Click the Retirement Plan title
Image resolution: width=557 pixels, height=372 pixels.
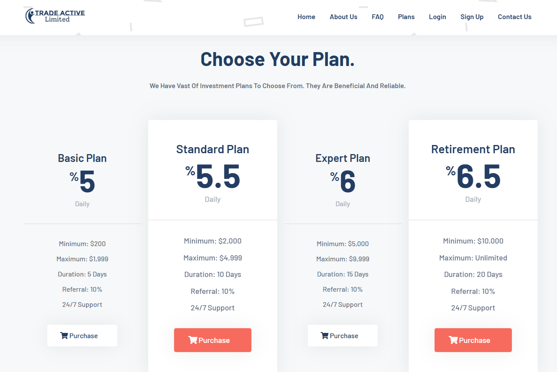[473, 149]
